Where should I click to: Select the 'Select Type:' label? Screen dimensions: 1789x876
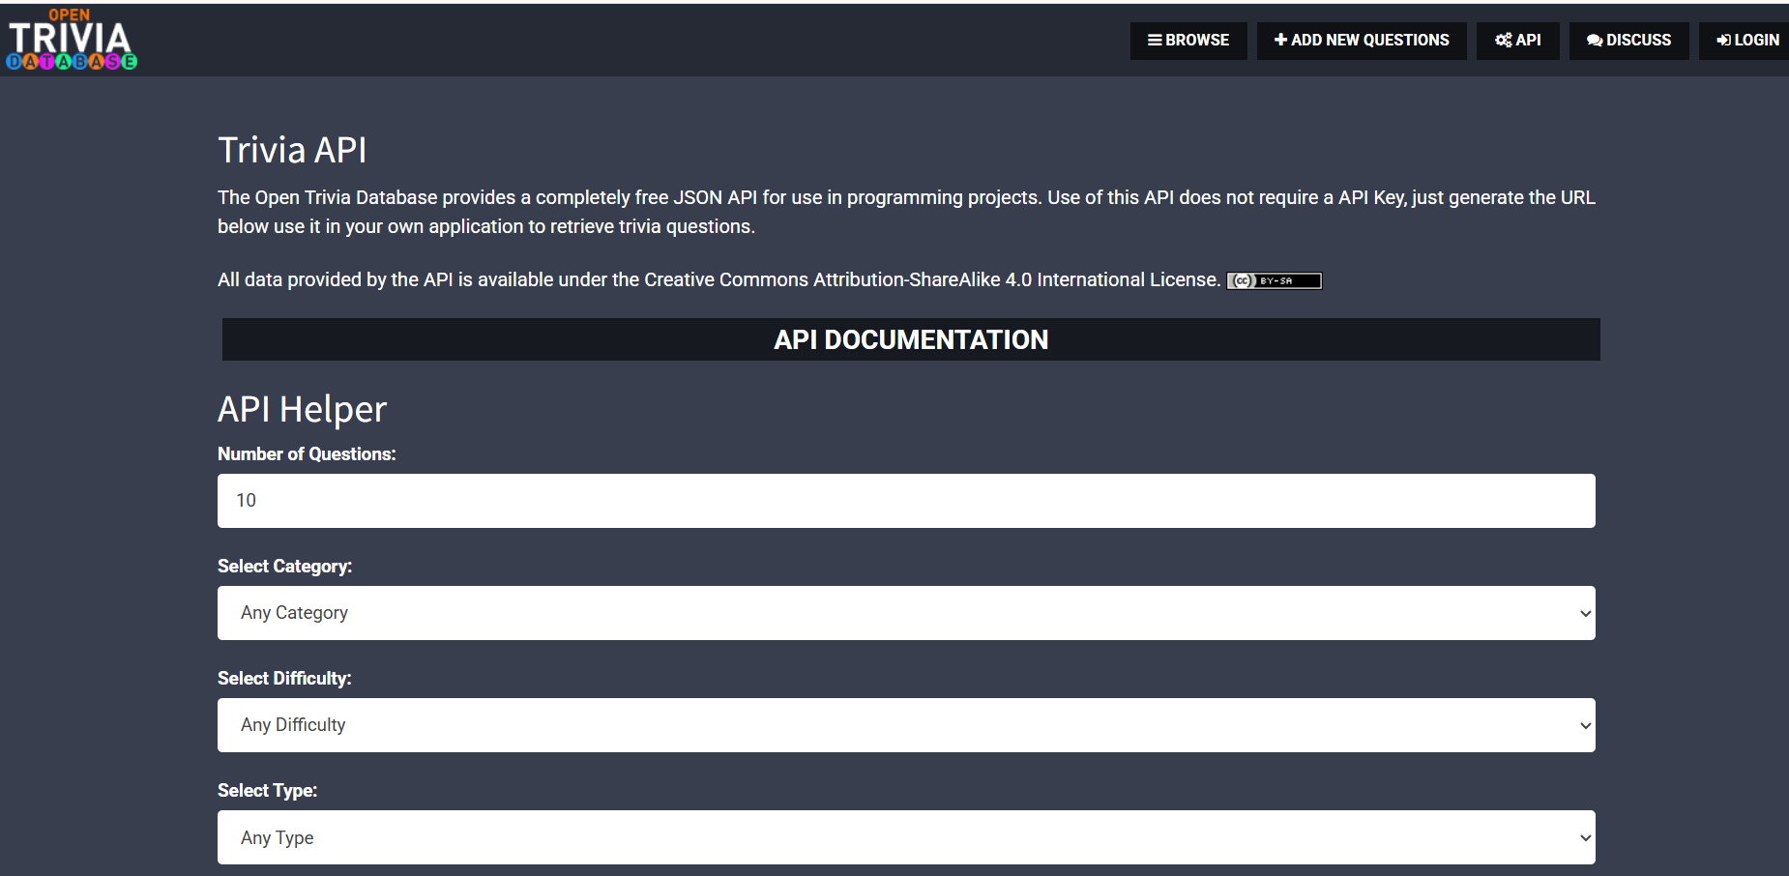coord(267,791)
